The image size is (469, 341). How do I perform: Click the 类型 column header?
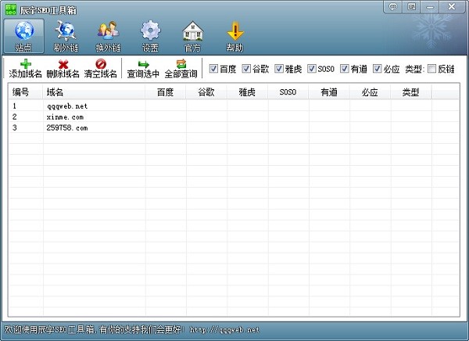point(411,92)
